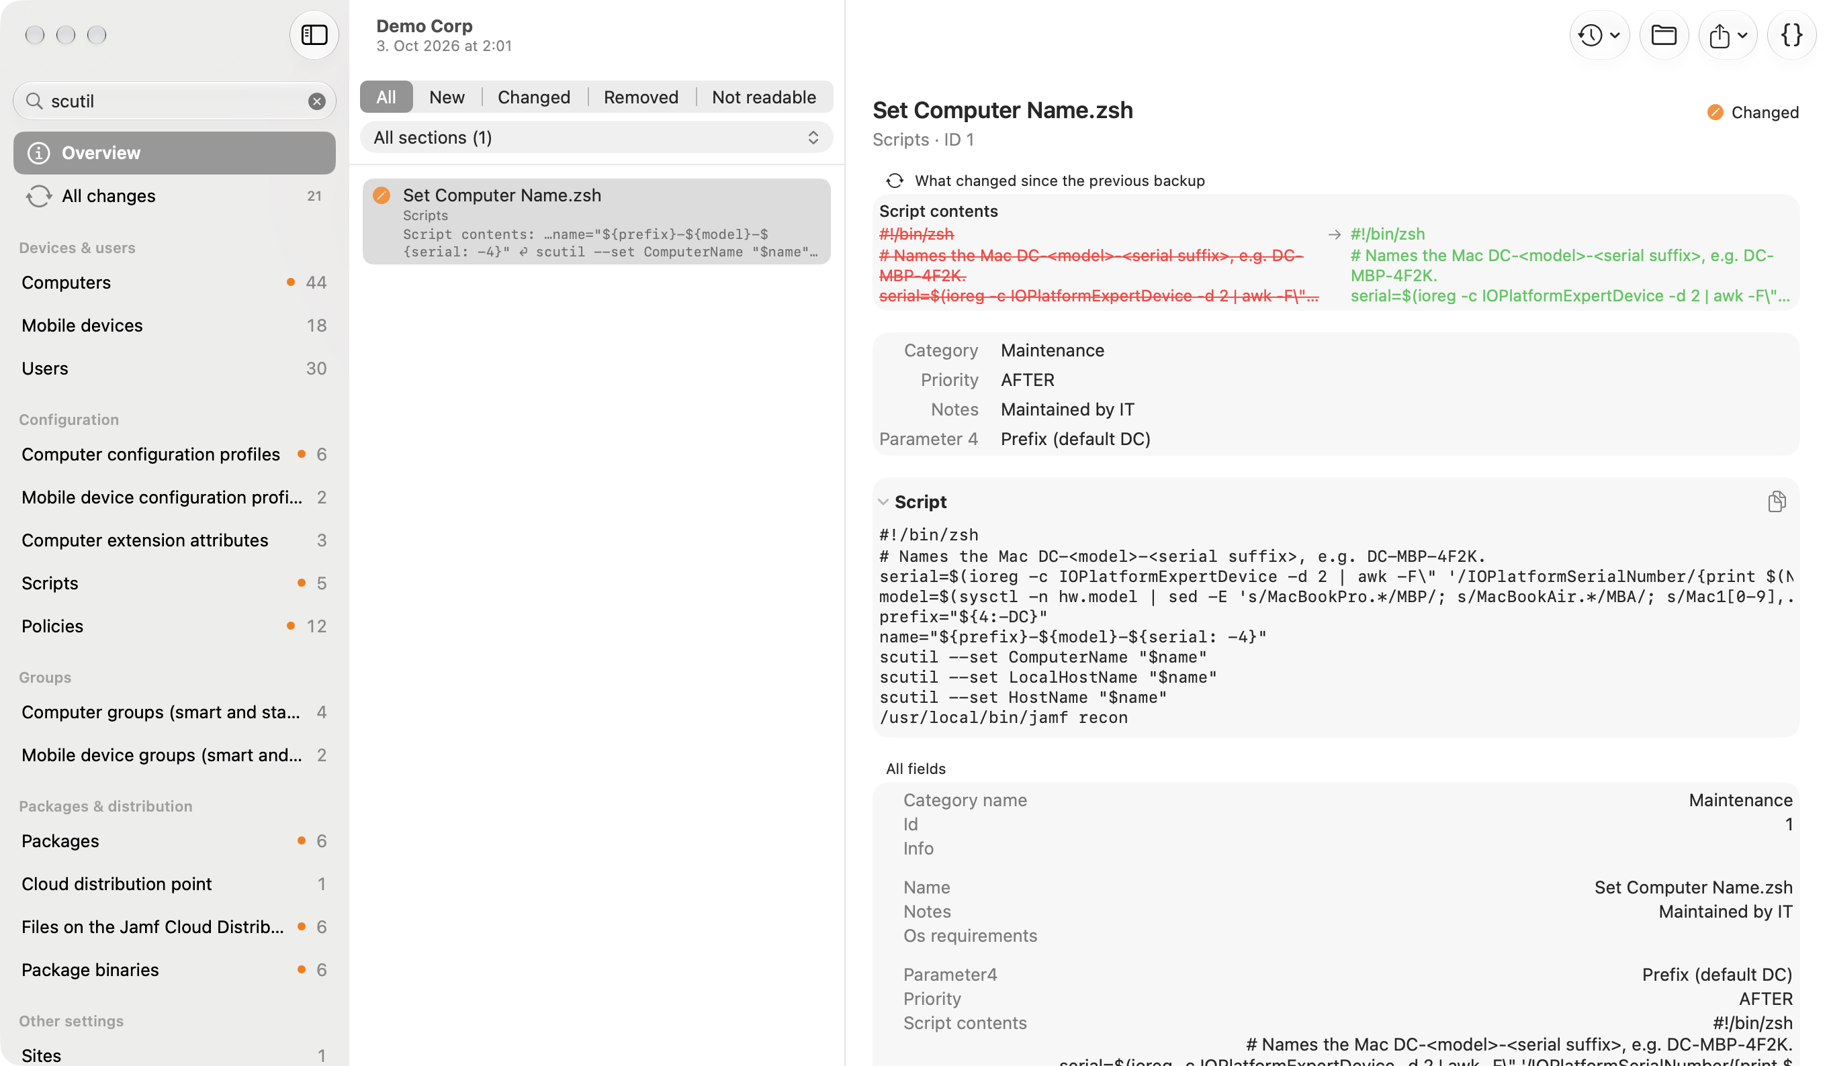The width and height of the screenshot is (1827, 1066).
Task: Open the Mobile devices section
Action: tap(174, 326)
